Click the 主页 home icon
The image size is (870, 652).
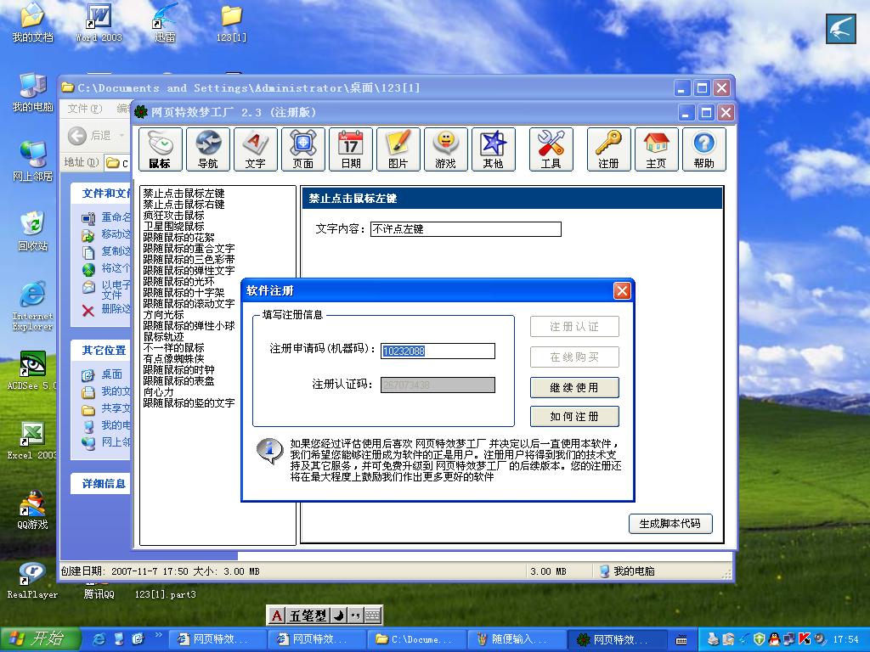click(x=657, y=149)
